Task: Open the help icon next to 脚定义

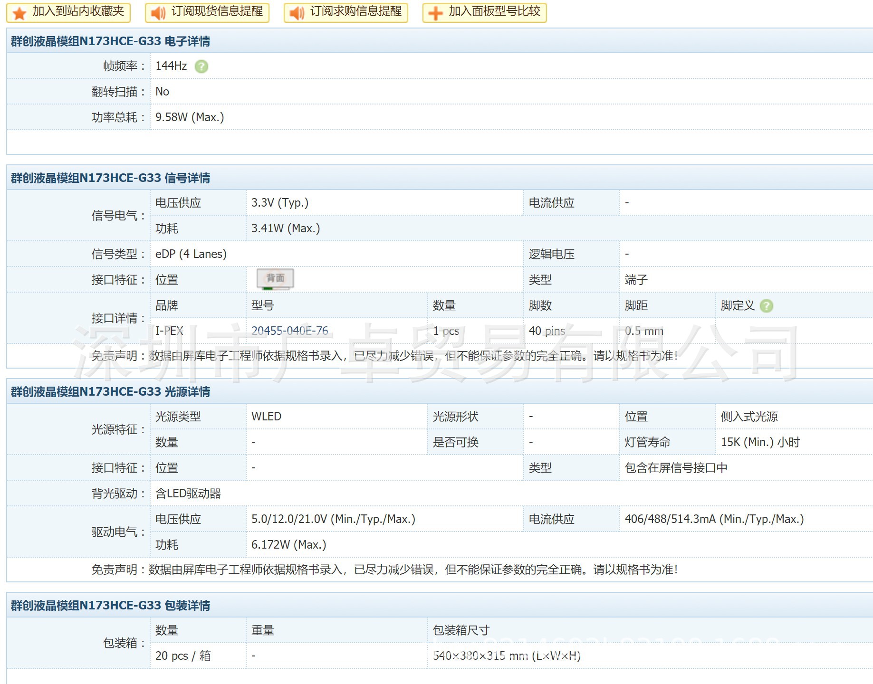Action: pos(766,306)
